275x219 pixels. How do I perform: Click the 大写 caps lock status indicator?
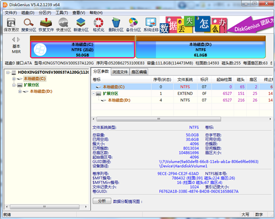click(245, 215)
